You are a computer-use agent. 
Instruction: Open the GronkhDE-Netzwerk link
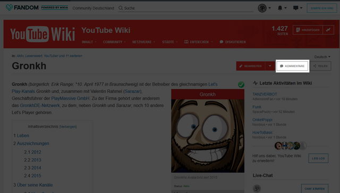point(40,105)
